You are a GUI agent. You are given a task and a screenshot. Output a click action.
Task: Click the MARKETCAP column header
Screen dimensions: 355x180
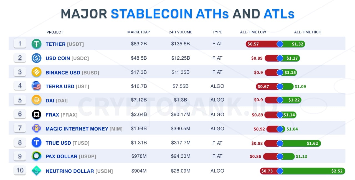[139, 32]
